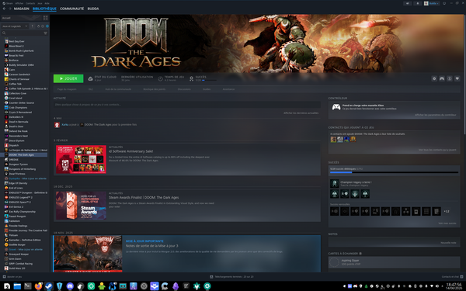Click the achievements icon next to SUCCÈS

[x=191, y=78]
